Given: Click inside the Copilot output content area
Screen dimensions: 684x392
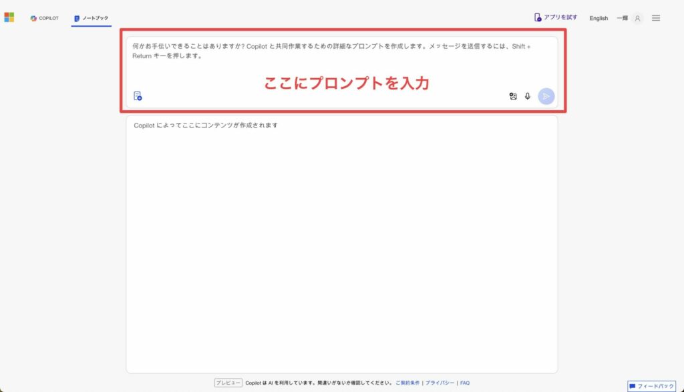Looking at the screenshot, I should click(341, 247).
